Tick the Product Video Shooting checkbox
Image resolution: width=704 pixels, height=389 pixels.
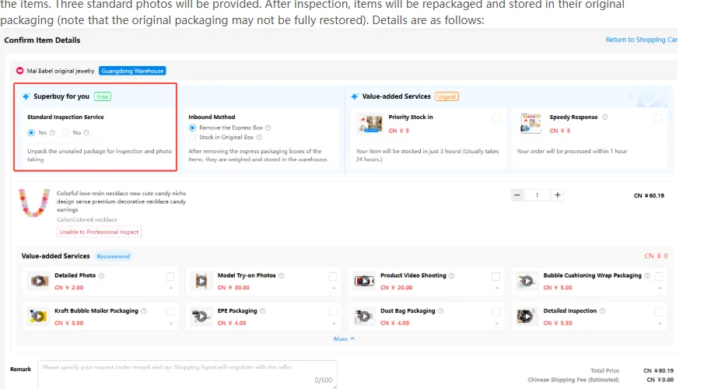coord(496,276)
